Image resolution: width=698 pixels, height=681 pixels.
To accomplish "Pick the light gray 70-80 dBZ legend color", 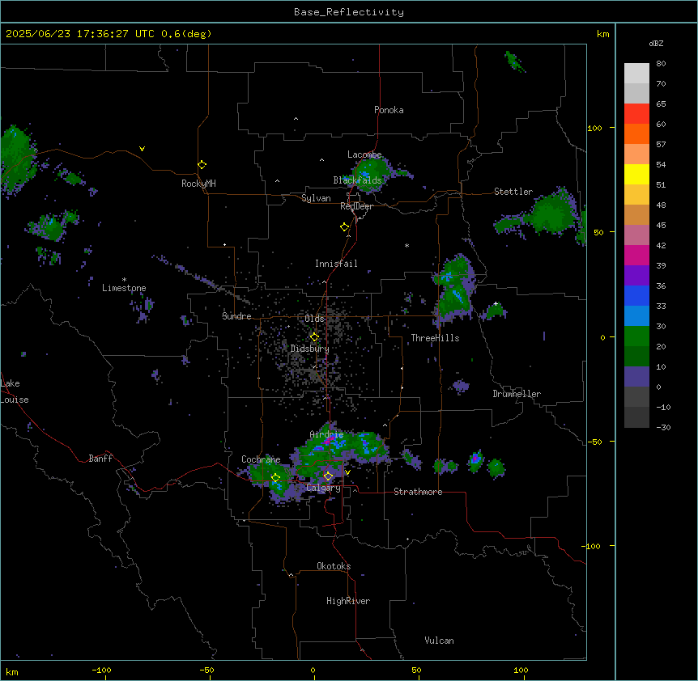I will [636, 74].
